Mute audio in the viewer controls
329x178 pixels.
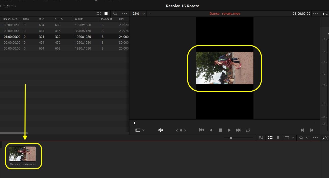click(161, 130)
